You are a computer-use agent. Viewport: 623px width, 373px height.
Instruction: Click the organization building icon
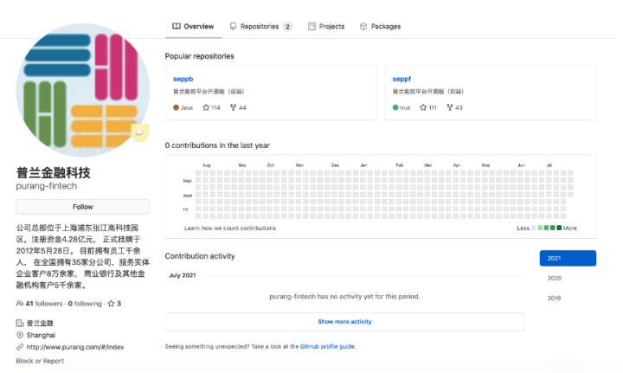(x=19, y=323)
